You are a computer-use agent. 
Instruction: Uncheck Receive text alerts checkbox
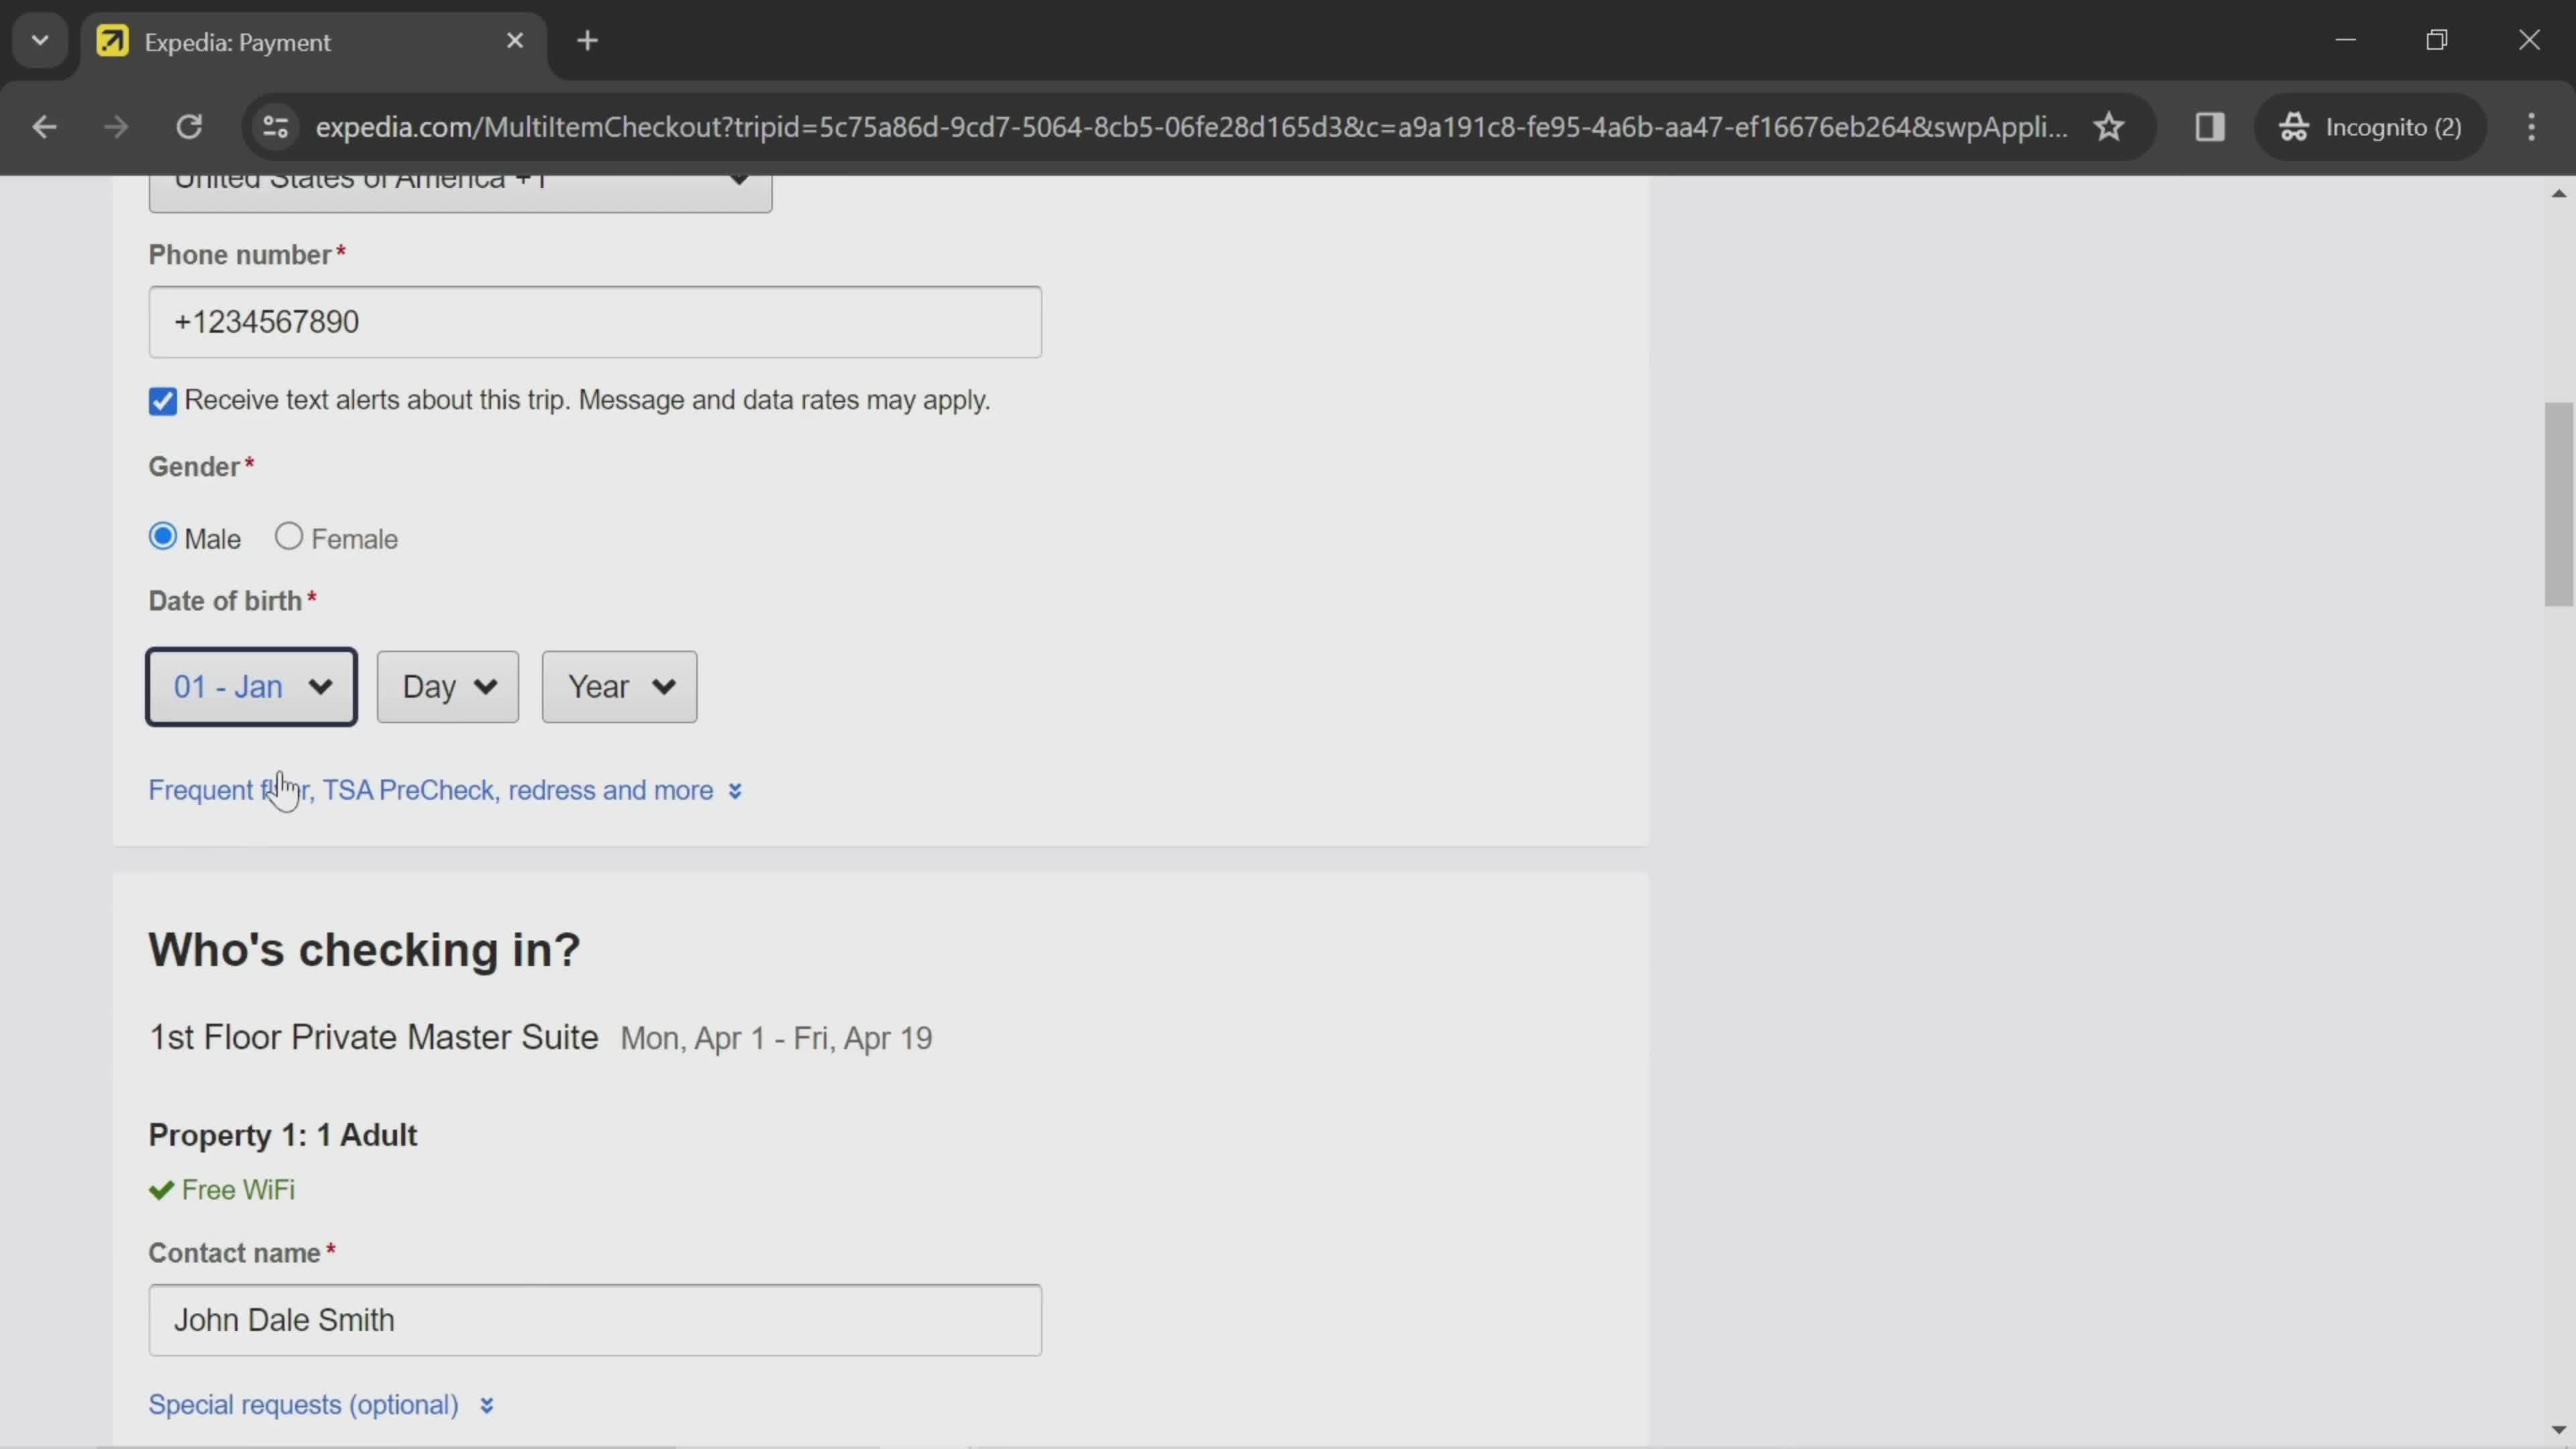[162, 401]
